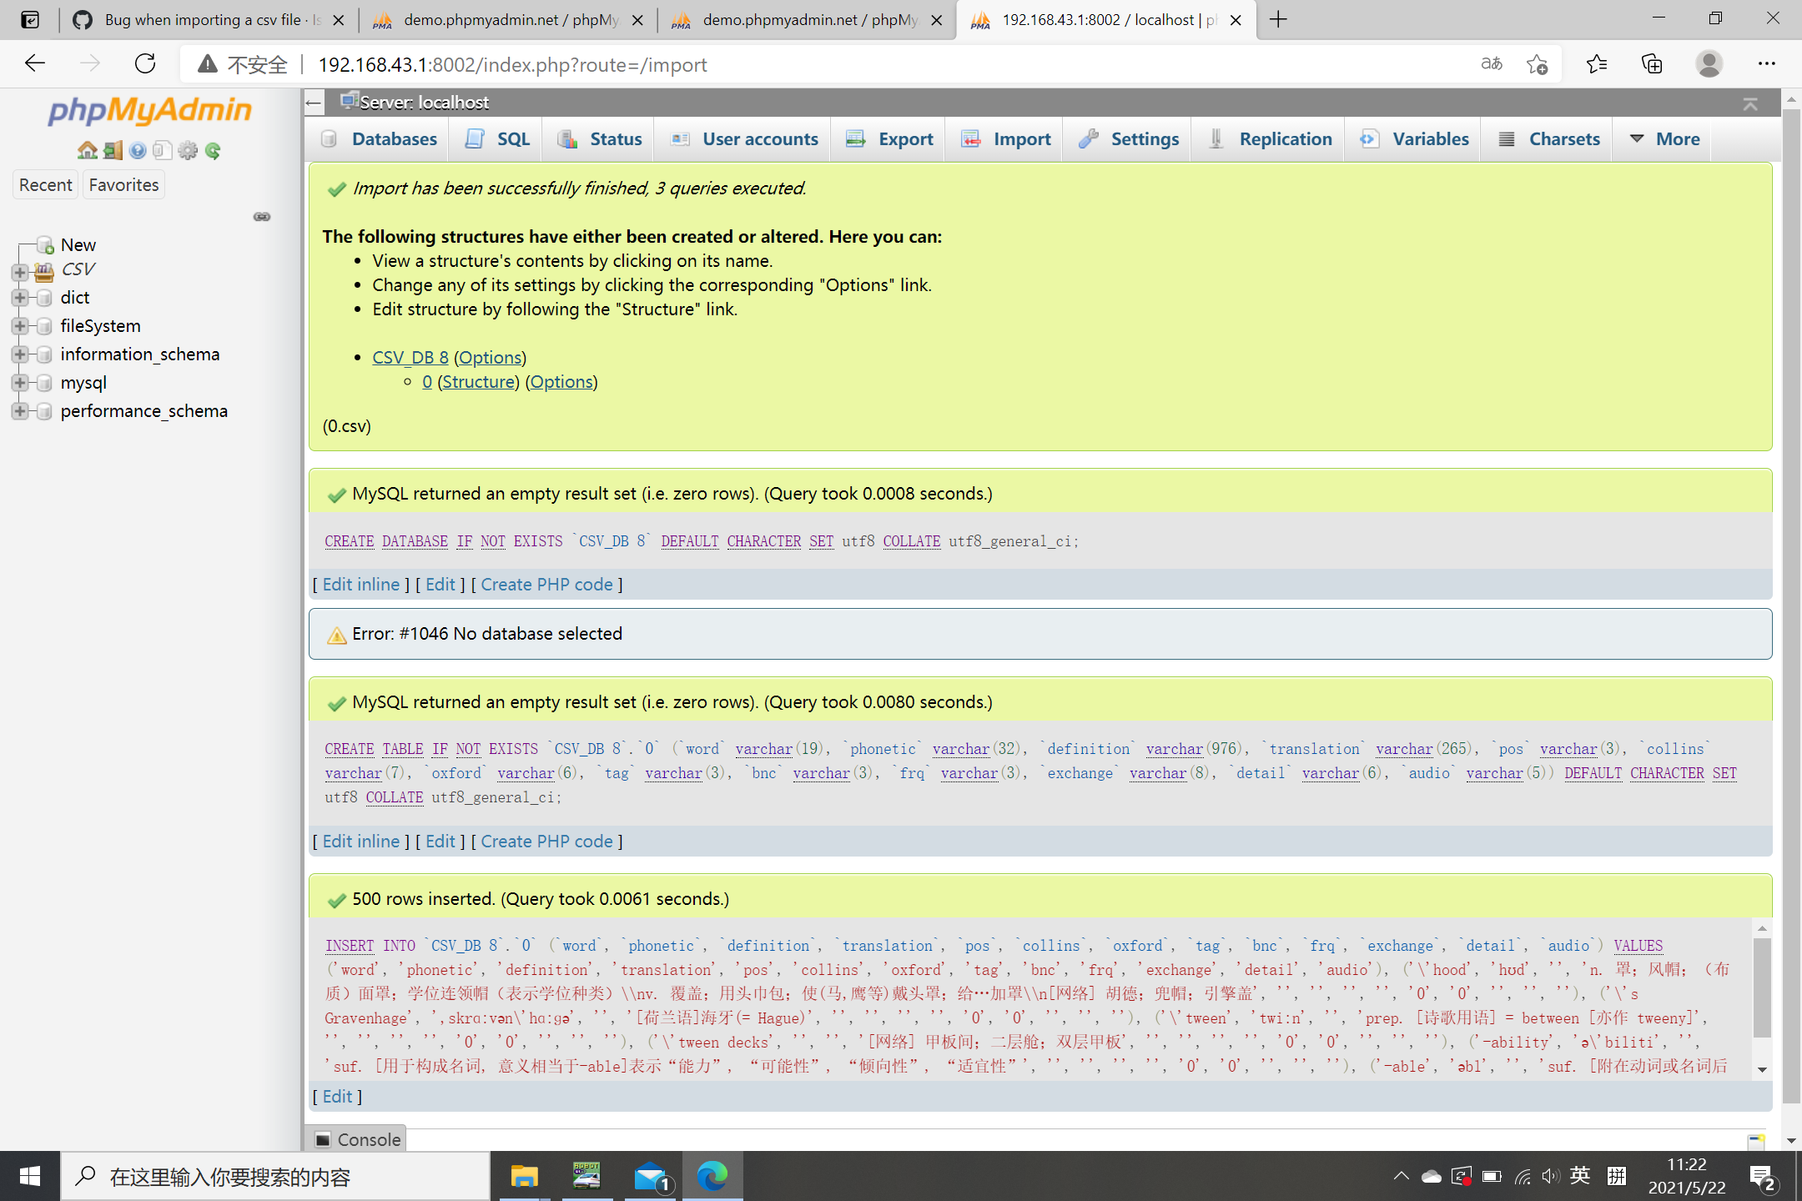Screen dimensions: 1802x1201
Task: Expand the mysql node in the sidebar
Action: [21, 383]
